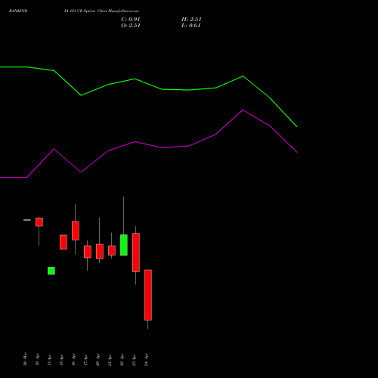Click the '22 Apr' date axis label
Screen dimensions: 378x378
pyautogui.click(x=122, y=360)
